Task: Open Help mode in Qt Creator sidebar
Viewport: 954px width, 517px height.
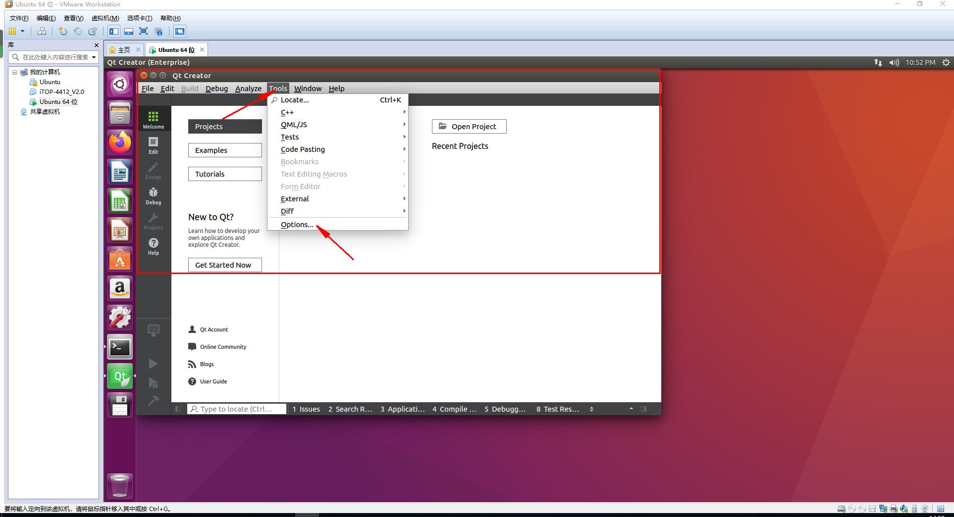Action: coord(153,246)
